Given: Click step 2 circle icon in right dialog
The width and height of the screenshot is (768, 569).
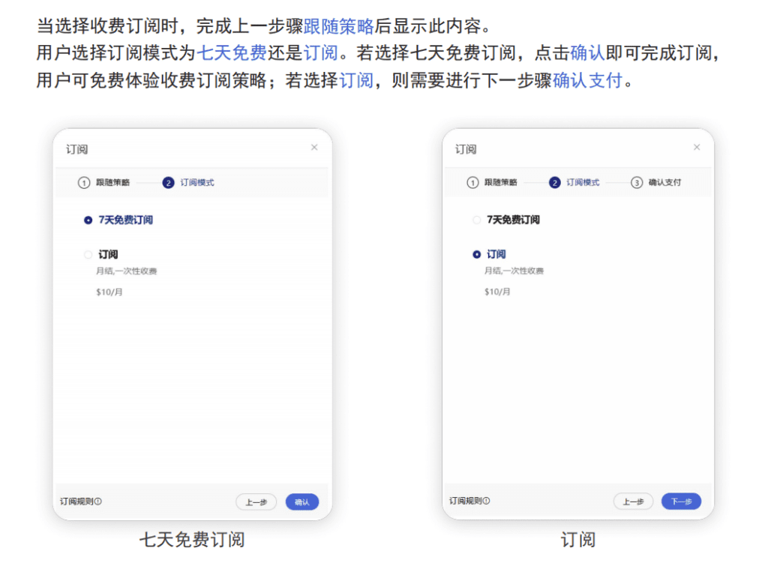Looking at the screenshot, I should (x=555, y=183).
